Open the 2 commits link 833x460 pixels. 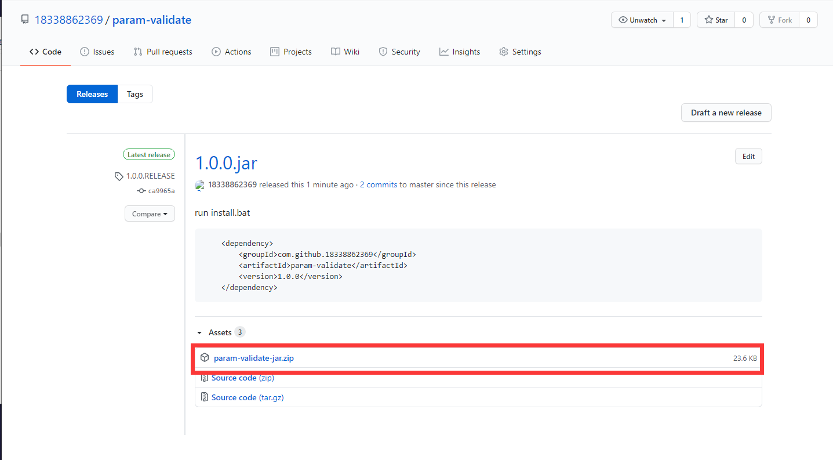point(379,185)
